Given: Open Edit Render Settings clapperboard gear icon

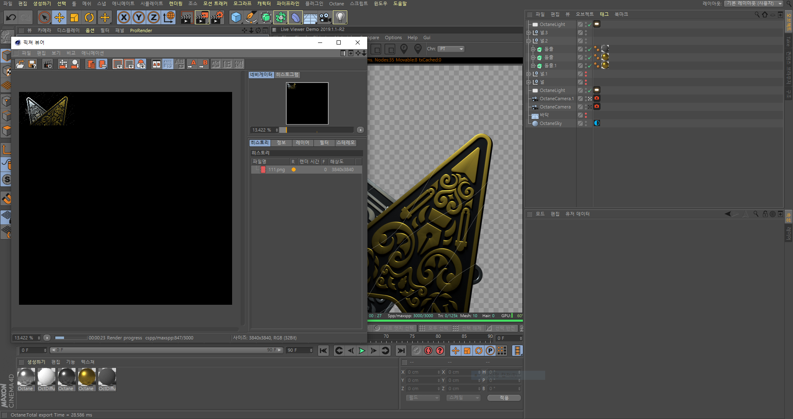Looking at the screenshot, I should (x=217, y=17).
